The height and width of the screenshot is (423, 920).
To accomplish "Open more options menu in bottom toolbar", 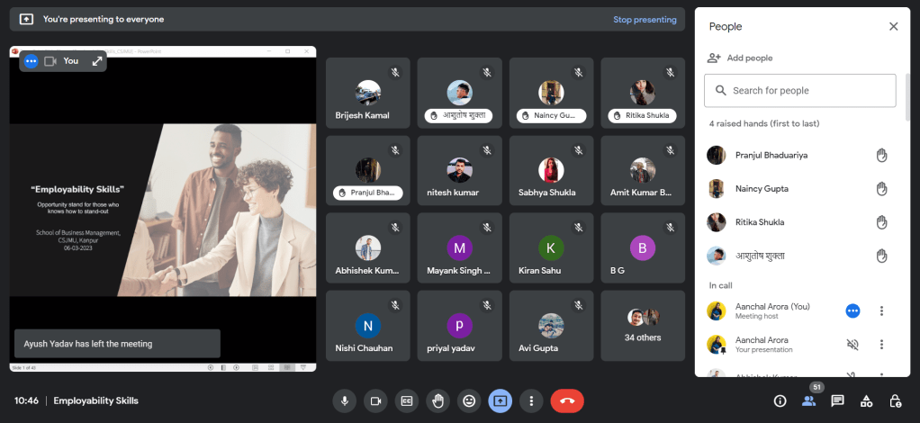I will (x=532, y=400).
